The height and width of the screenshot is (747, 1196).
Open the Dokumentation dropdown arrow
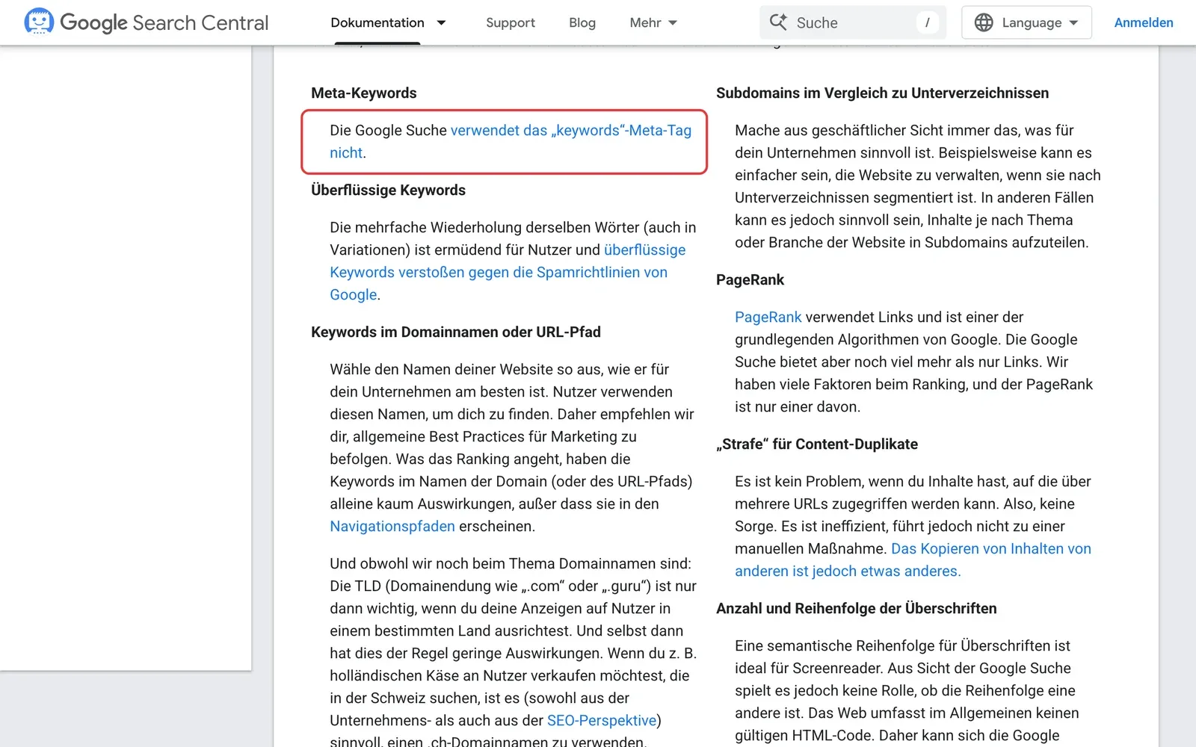441,23
